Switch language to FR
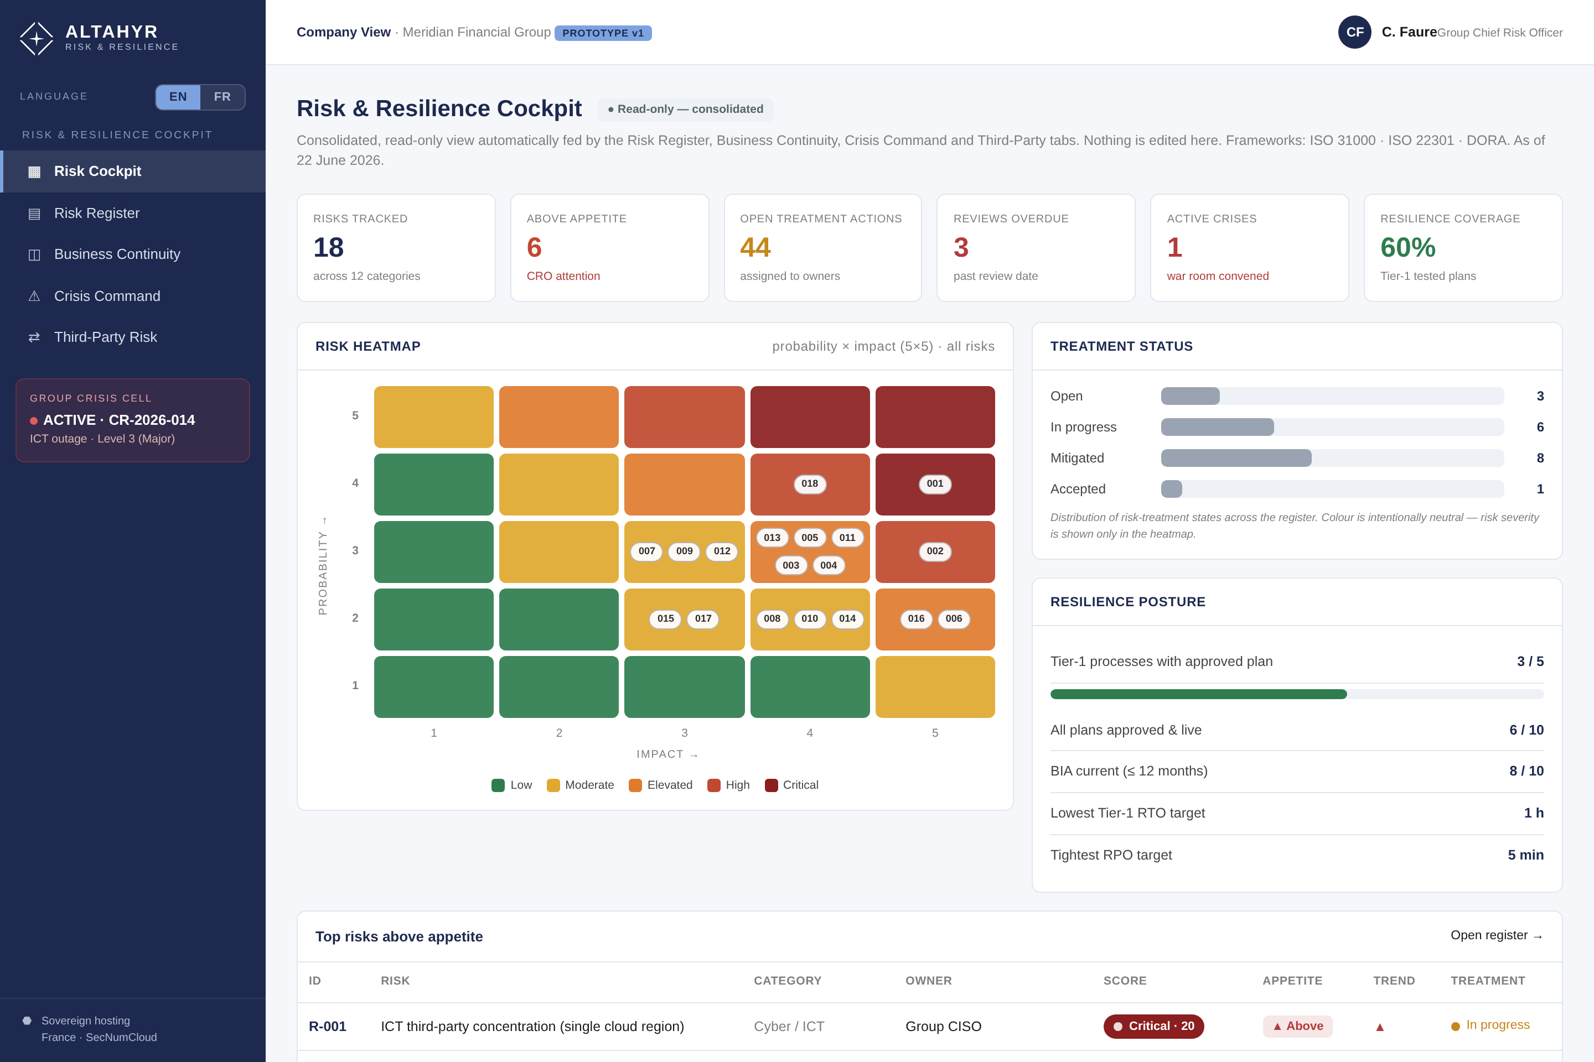Image resolution: width=1594 pixels, height=1062 pixels. (222, 97)
